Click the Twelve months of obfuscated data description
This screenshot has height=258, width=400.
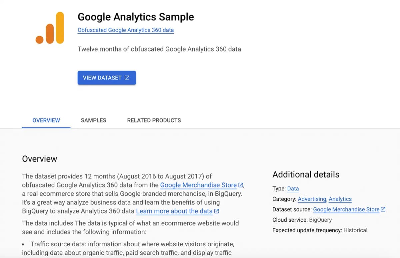click(159, 49)
